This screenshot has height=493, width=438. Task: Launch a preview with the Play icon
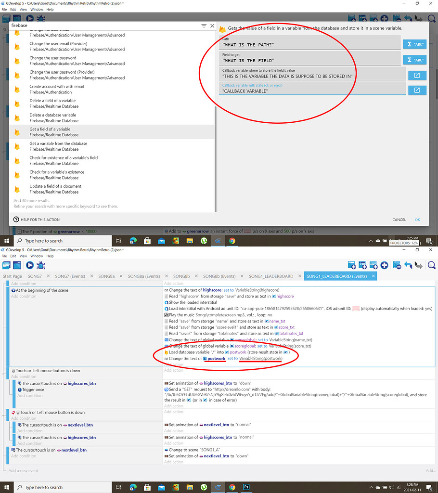click(29, 265)
